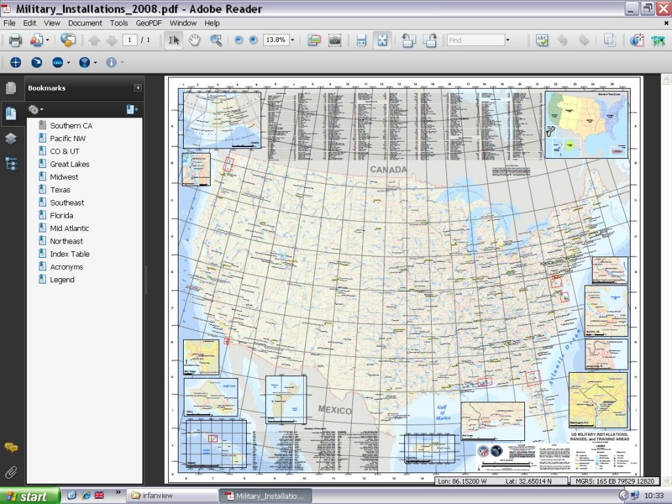The image size is (672, 504).
Task: Activate the Marquee Zoom tool
Action: point(215,40)
